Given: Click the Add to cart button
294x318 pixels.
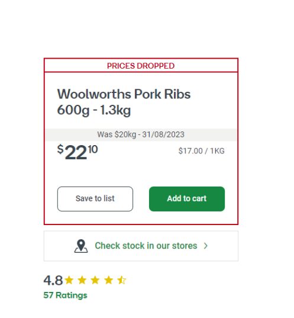Looking at the screenshot, I should click(x=187, y=199).
